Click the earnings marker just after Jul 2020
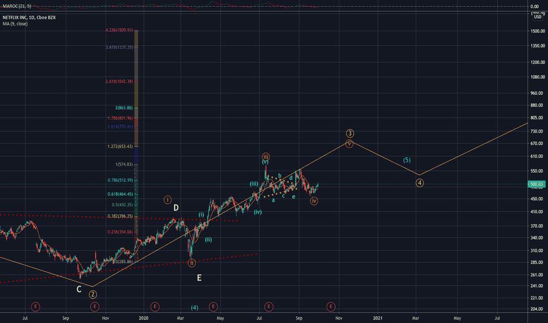This screenshot has width=548, height=323. 268,307
